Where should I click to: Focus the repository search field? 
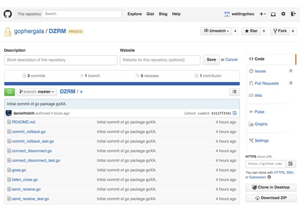(82, 14)
